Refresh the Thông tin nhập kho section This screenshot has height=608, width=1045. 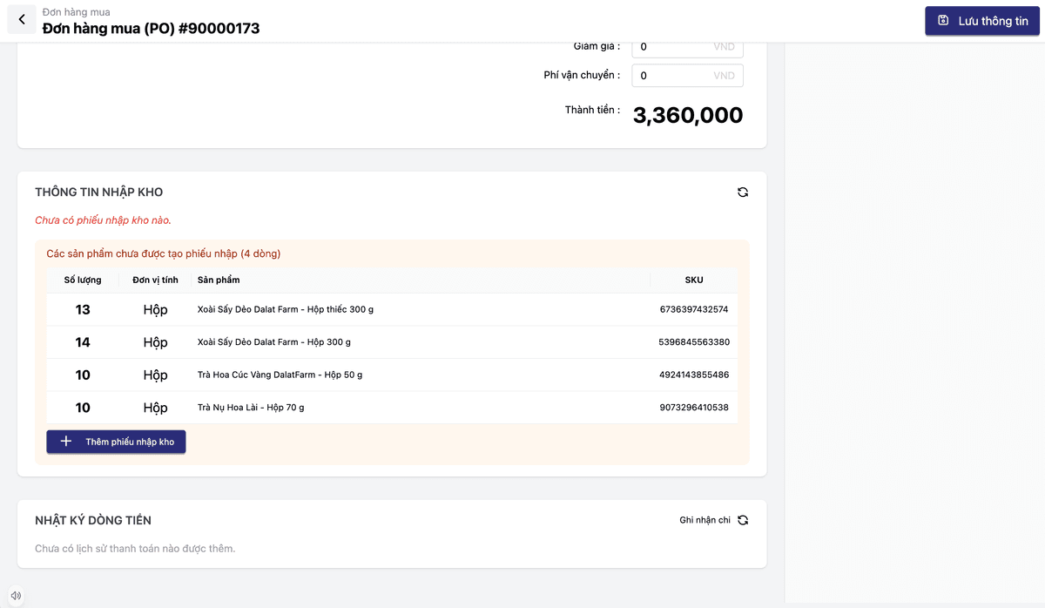pos(743,193)
